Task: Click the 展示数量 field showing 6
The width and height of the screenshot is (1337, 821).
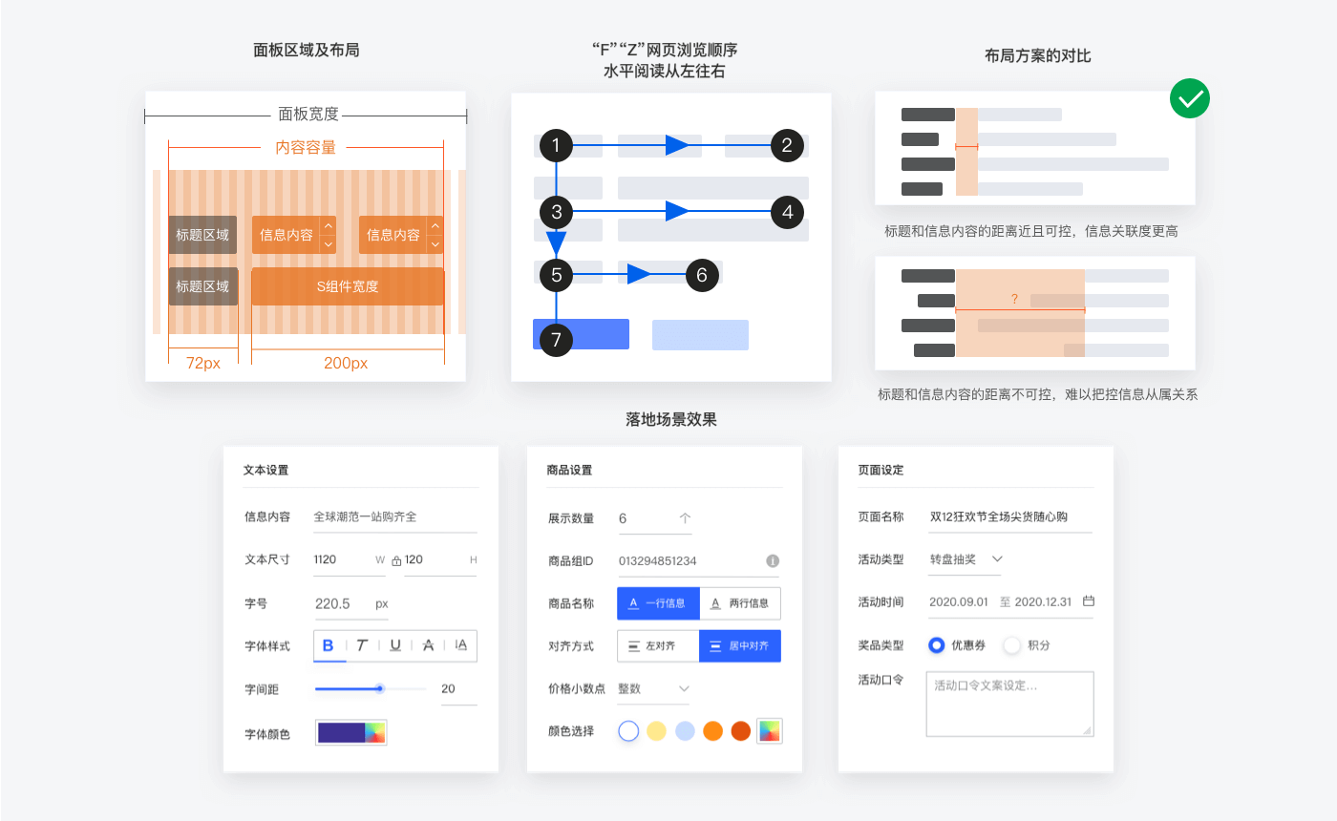Action: [654, 518]
